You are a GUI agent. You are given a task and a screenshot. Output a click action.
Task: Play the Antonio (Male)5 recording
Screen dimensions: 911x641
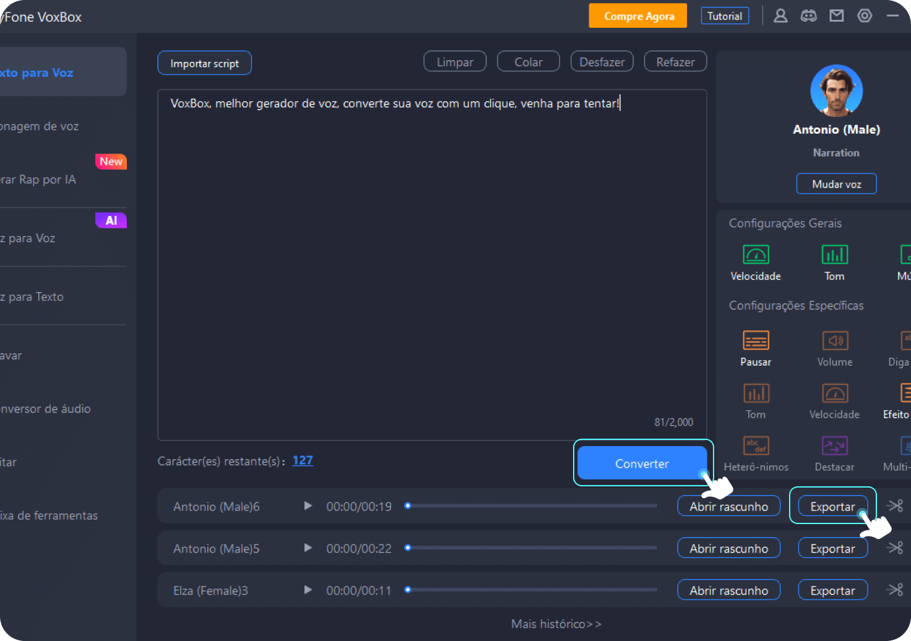pyautogui.click(x=308, y=548)
